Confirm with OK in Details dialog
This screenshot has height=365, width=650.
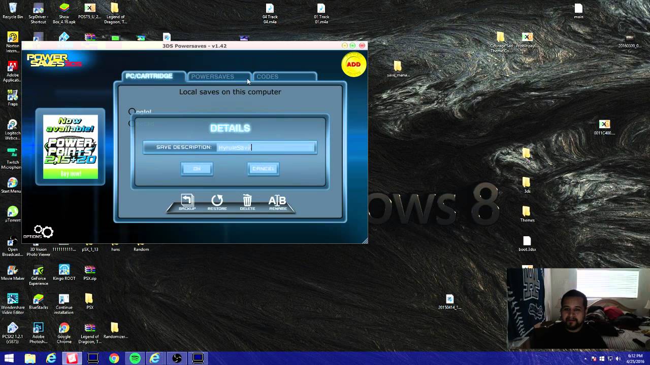point(197,169)
